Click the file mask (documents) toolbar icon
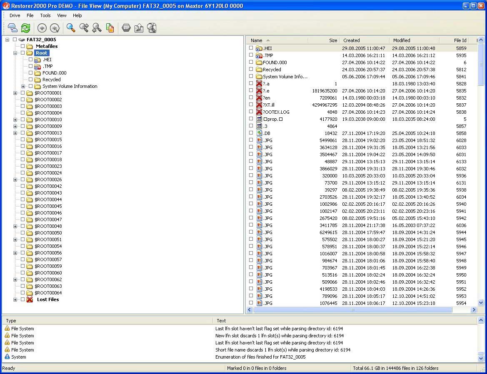Screen dimensions: 487x374 point(110,28)
